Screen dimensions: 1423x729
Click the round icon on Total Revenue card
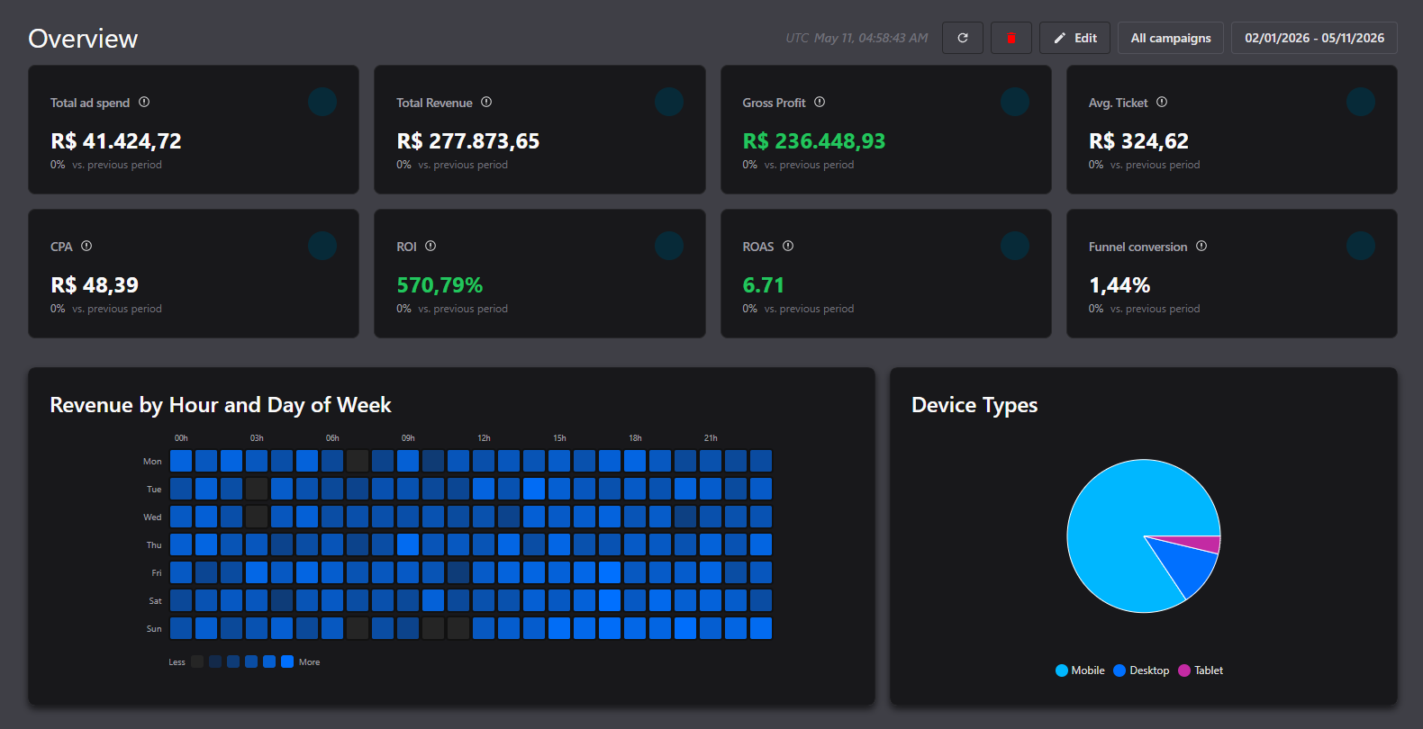pyautogui.click(x=669, y=102)
